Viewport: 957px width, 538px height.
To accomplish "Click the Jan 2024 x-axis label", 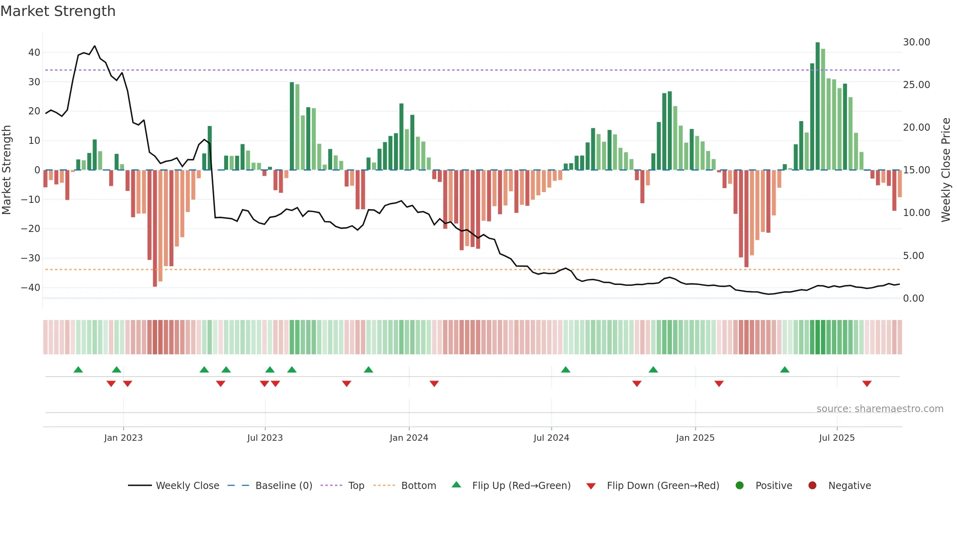I will tap(409, 438).
